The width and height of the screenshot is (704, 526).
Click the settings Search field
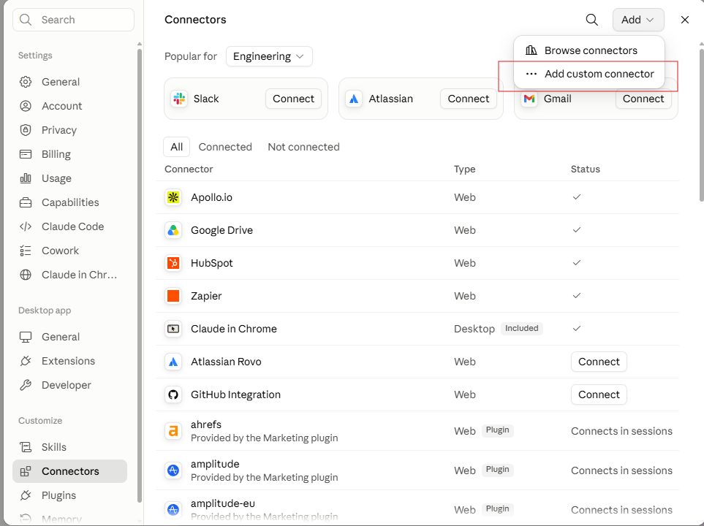[x=73, y=20]
